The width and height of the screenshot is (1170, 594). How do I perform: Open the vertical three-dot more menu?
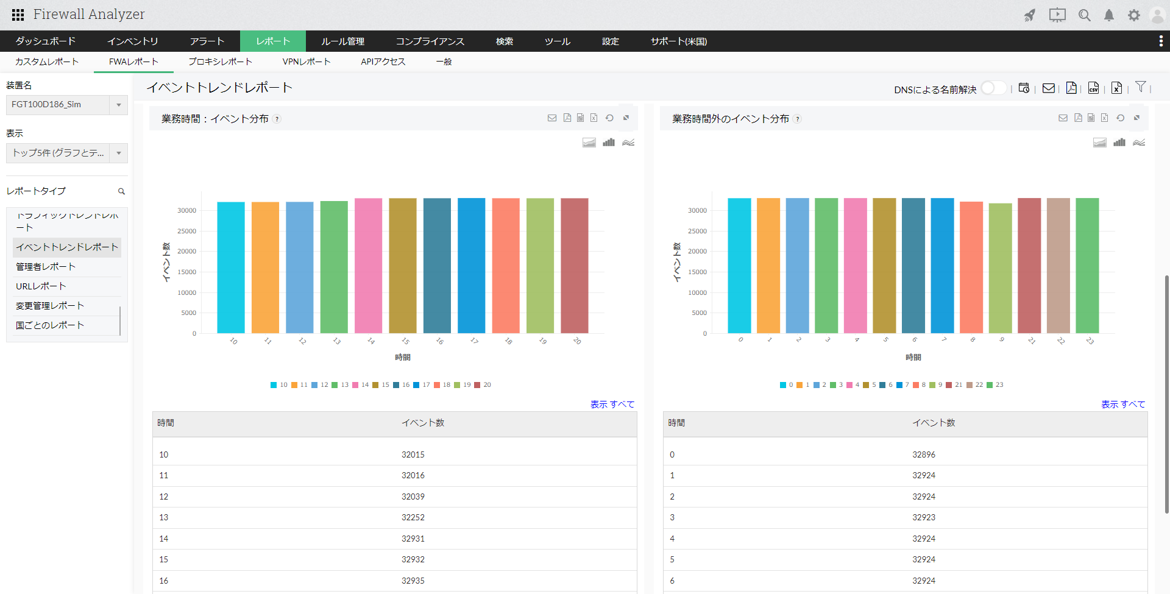[x=1160, y=41]
